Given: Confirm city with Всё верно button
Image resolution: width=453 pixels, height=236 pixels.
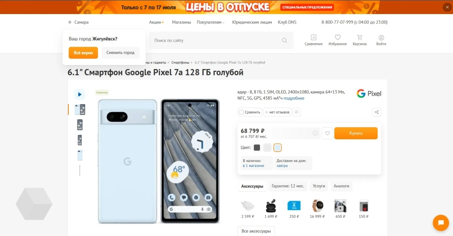Looking at the screenshot, I should tap(83, 53).
